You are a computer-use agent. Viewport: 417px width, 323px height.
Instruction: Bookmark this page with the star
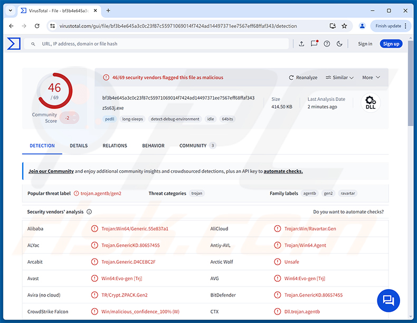(x=344, y=26)
